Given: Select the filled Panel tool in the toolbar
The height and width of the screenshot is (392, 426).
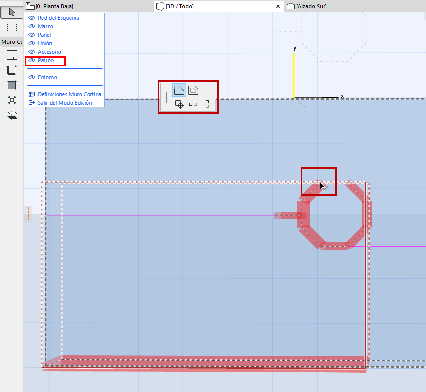Looking at the screenshot, I should 11,85.
